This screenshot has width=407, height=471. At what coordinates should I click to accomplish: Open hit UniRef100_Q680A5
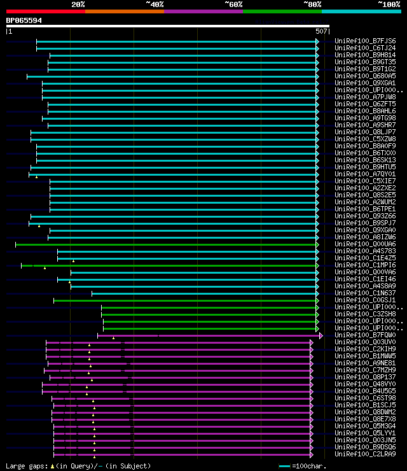365,76
